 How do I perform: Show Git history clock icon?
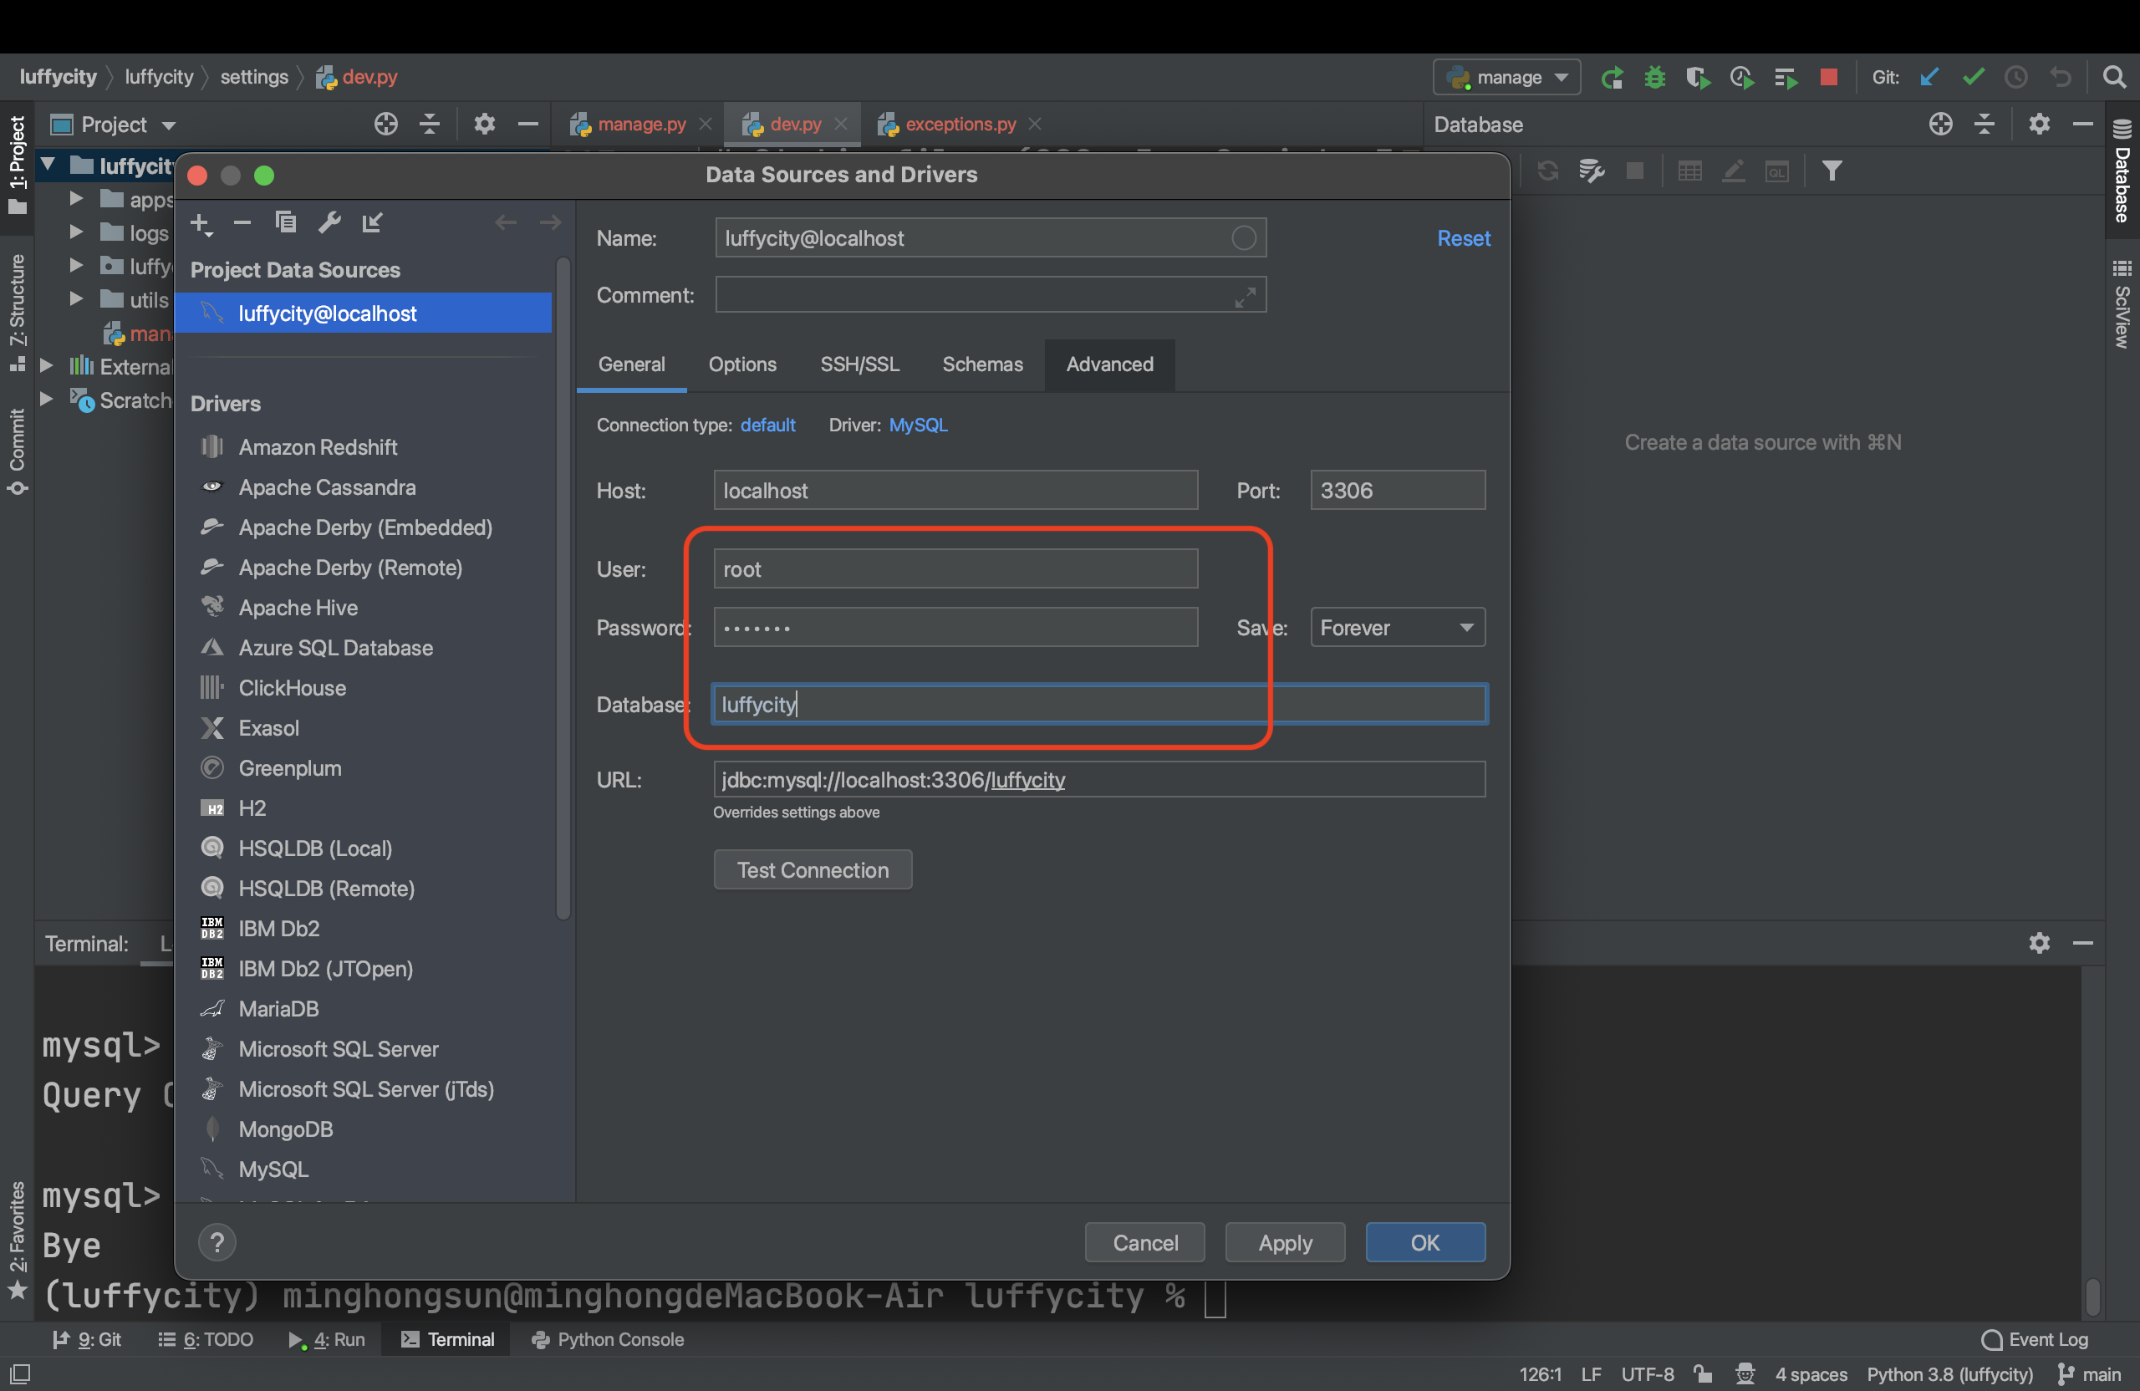point(2016,78)
